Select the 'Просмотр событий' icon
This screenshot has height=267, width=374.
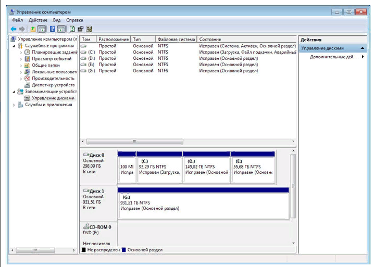[28, 59]
